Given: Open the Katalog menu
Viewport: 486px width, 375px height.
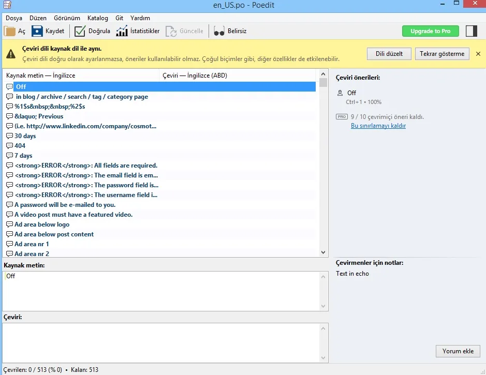Looking at the screenshot, I should click(x=98, y=18).
